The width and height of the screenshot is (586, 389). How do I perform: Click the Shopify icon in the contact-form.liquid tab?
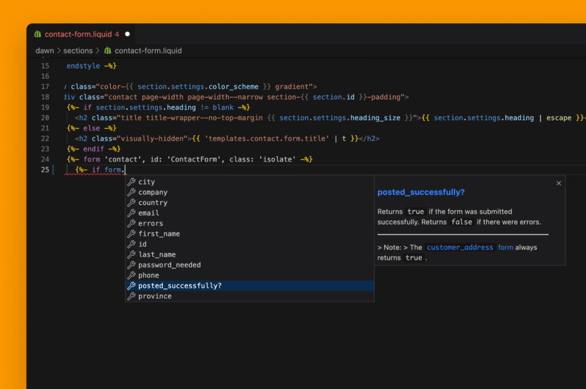(38, 34)
